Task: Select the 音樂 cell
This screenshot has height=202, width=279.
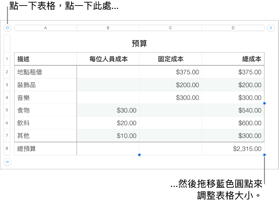Action: (45, 97)
